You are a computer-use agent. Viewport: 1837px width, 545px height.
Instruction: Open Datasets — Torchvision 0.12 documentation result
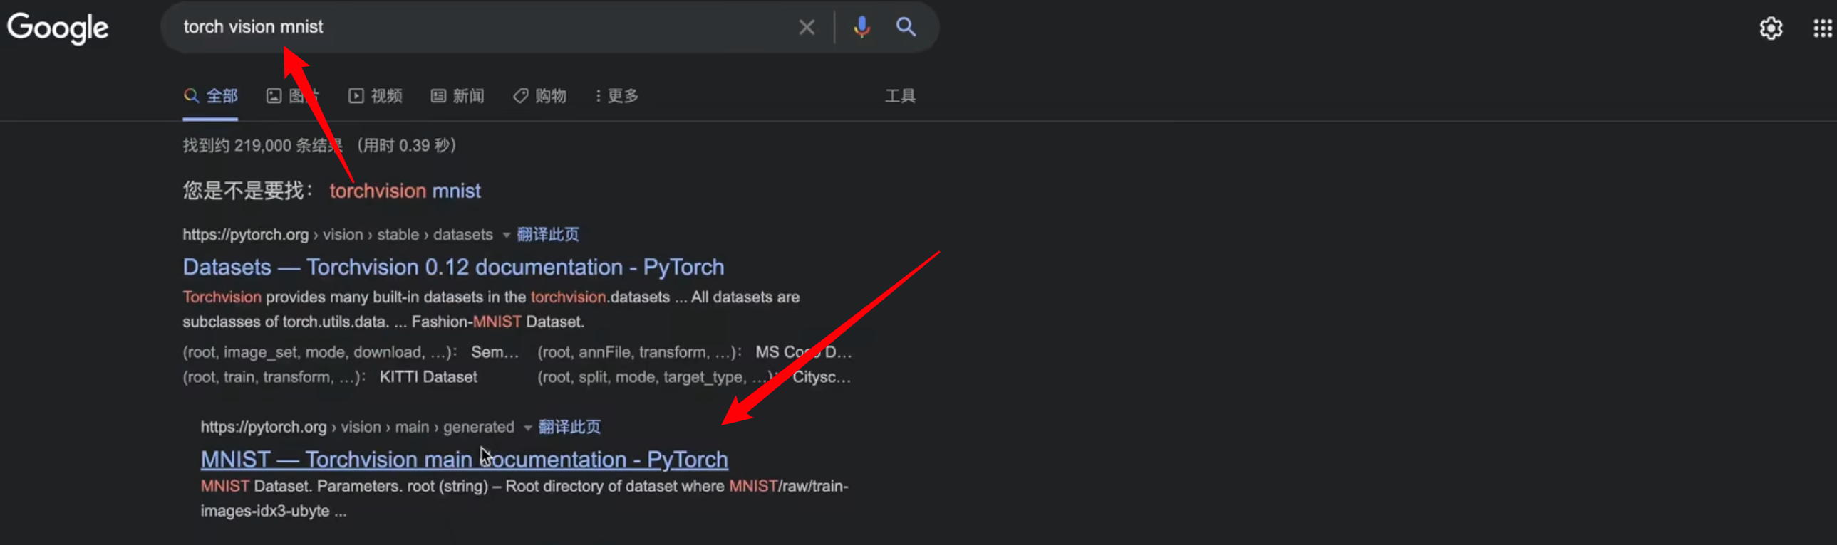[x=453, y=267]
